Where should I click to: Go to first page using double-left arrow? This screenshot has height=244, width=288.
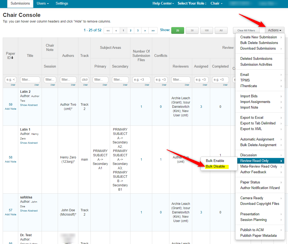(x=108, y=31)
